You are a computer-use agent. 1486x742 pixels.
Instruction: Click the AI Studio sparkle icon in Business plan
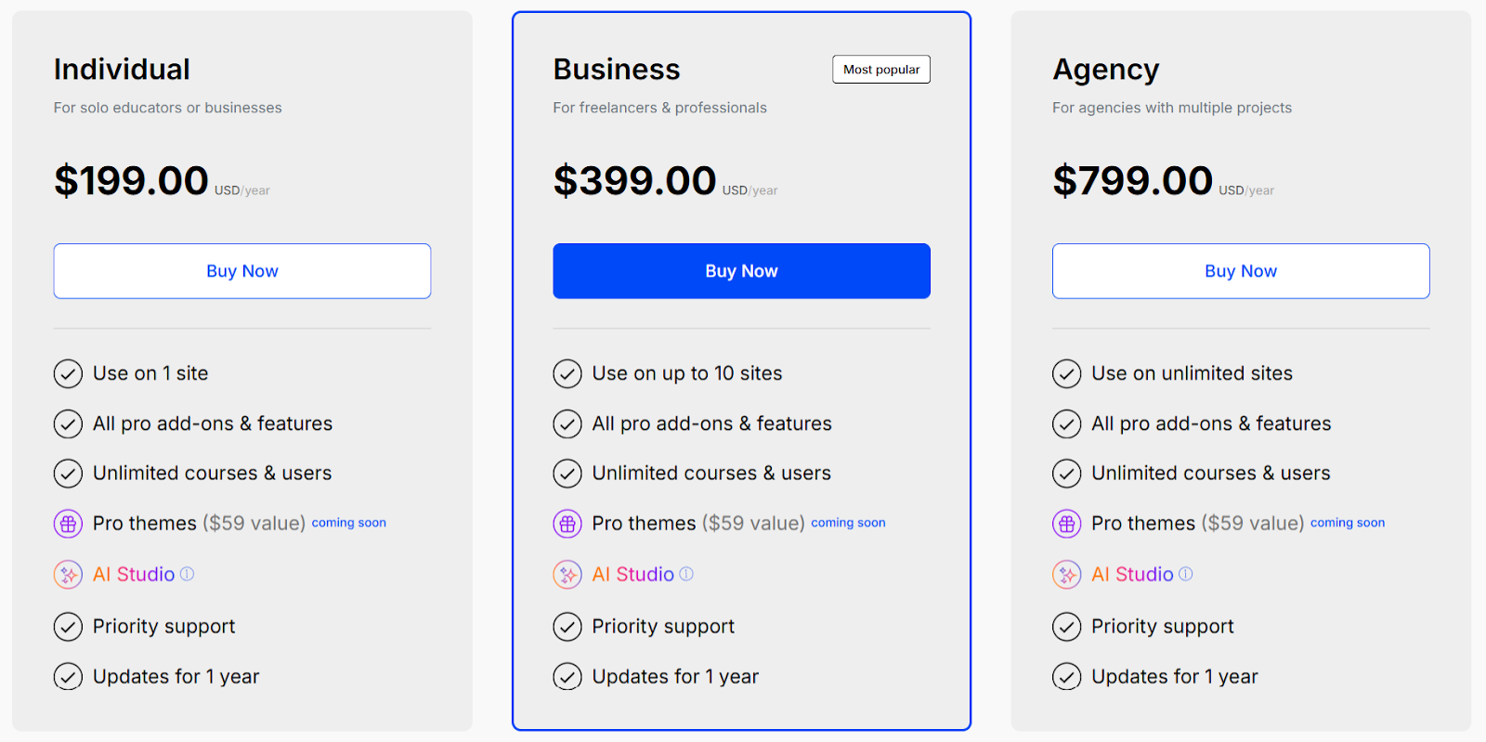[x=567, y=574]
